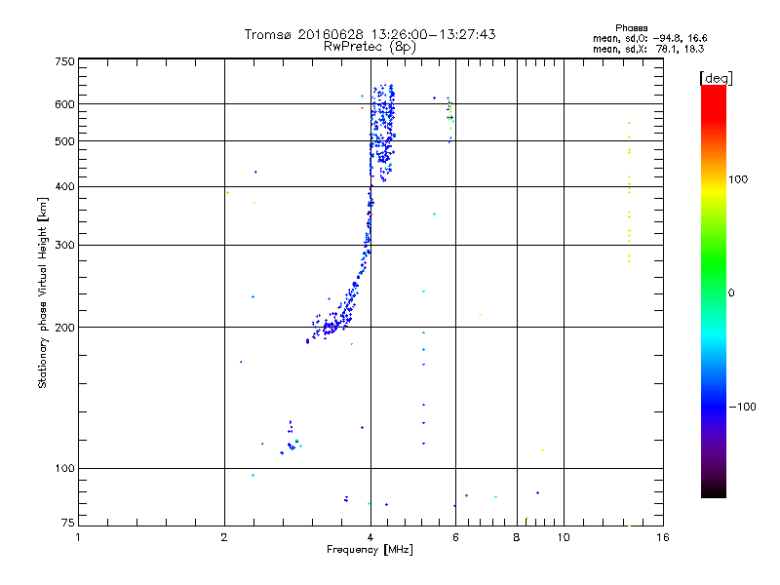This screenshot has width=780, height=585.
Task: Click the plot title 'Tromsø 20160628 13:26:00-13:27:43'
Action: click(x=370, y=34)
